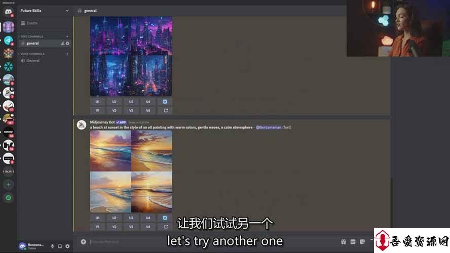Open the beach sunset image grid

131,171
